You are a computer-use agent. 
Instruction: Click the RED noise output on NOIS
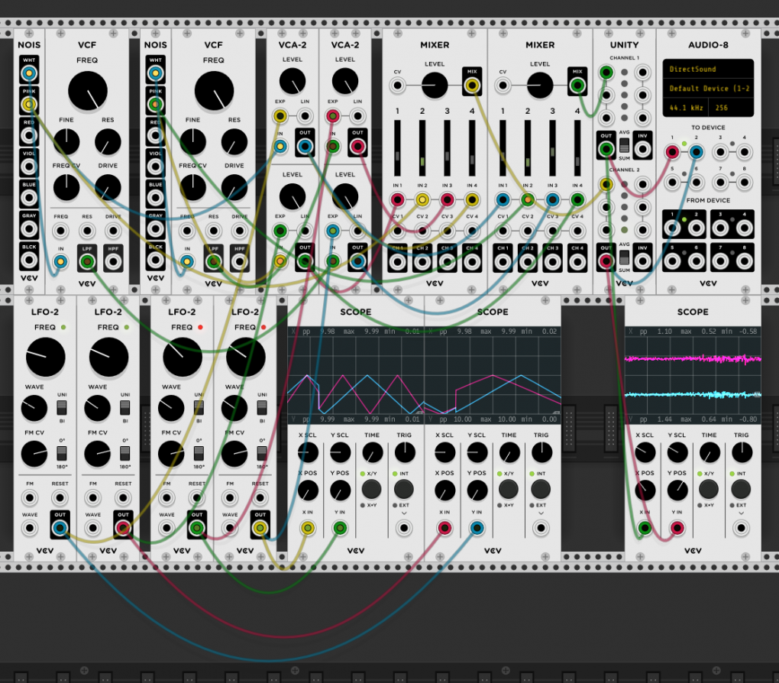tap(29, 134)
